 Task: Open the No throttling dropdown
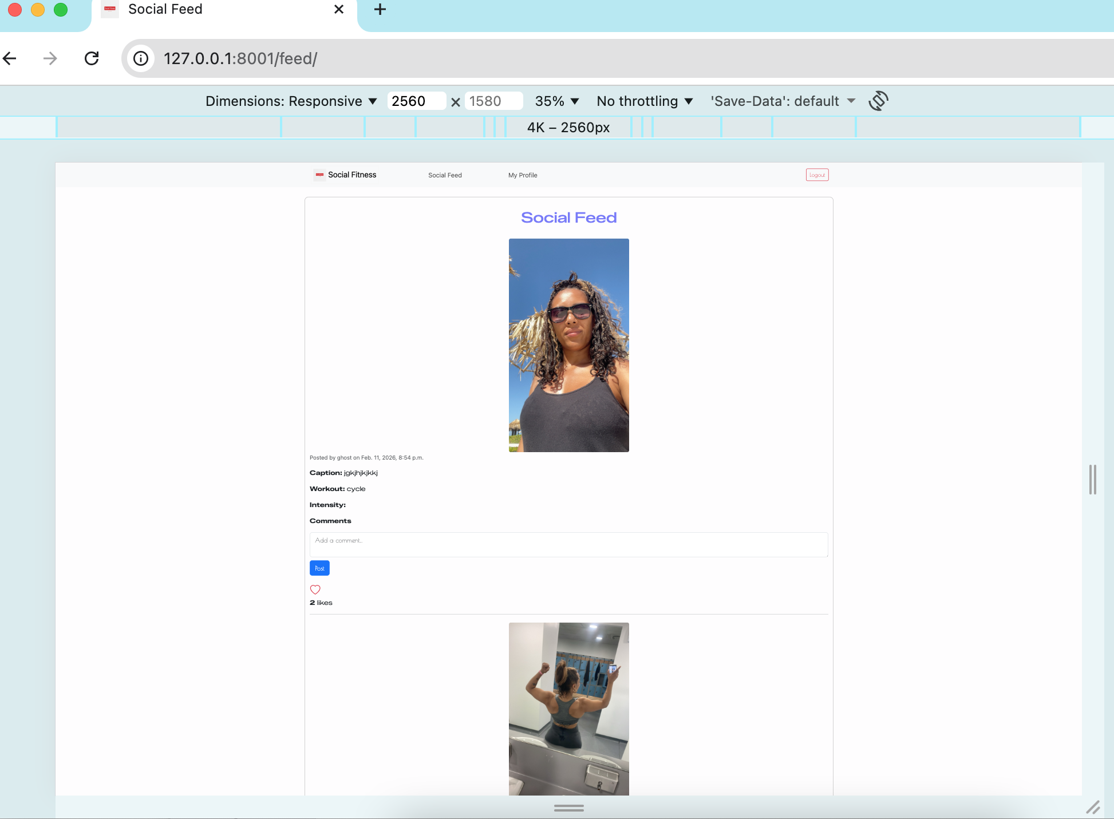click(x=644, y=101)
